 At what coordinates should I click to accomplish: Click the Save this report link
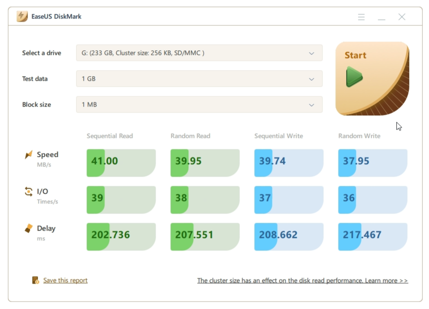65,280
